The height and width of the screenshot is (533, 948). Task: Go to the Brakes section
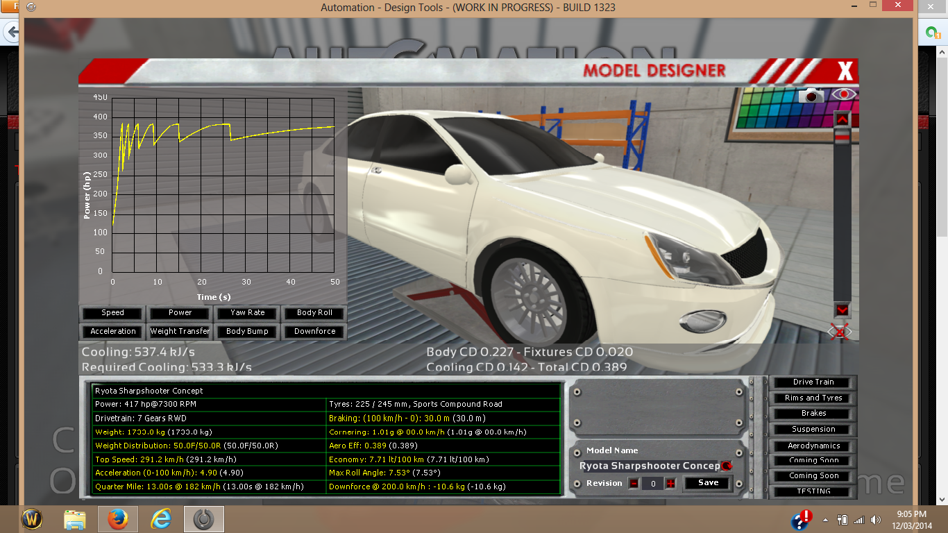click(x=813, y=414)
